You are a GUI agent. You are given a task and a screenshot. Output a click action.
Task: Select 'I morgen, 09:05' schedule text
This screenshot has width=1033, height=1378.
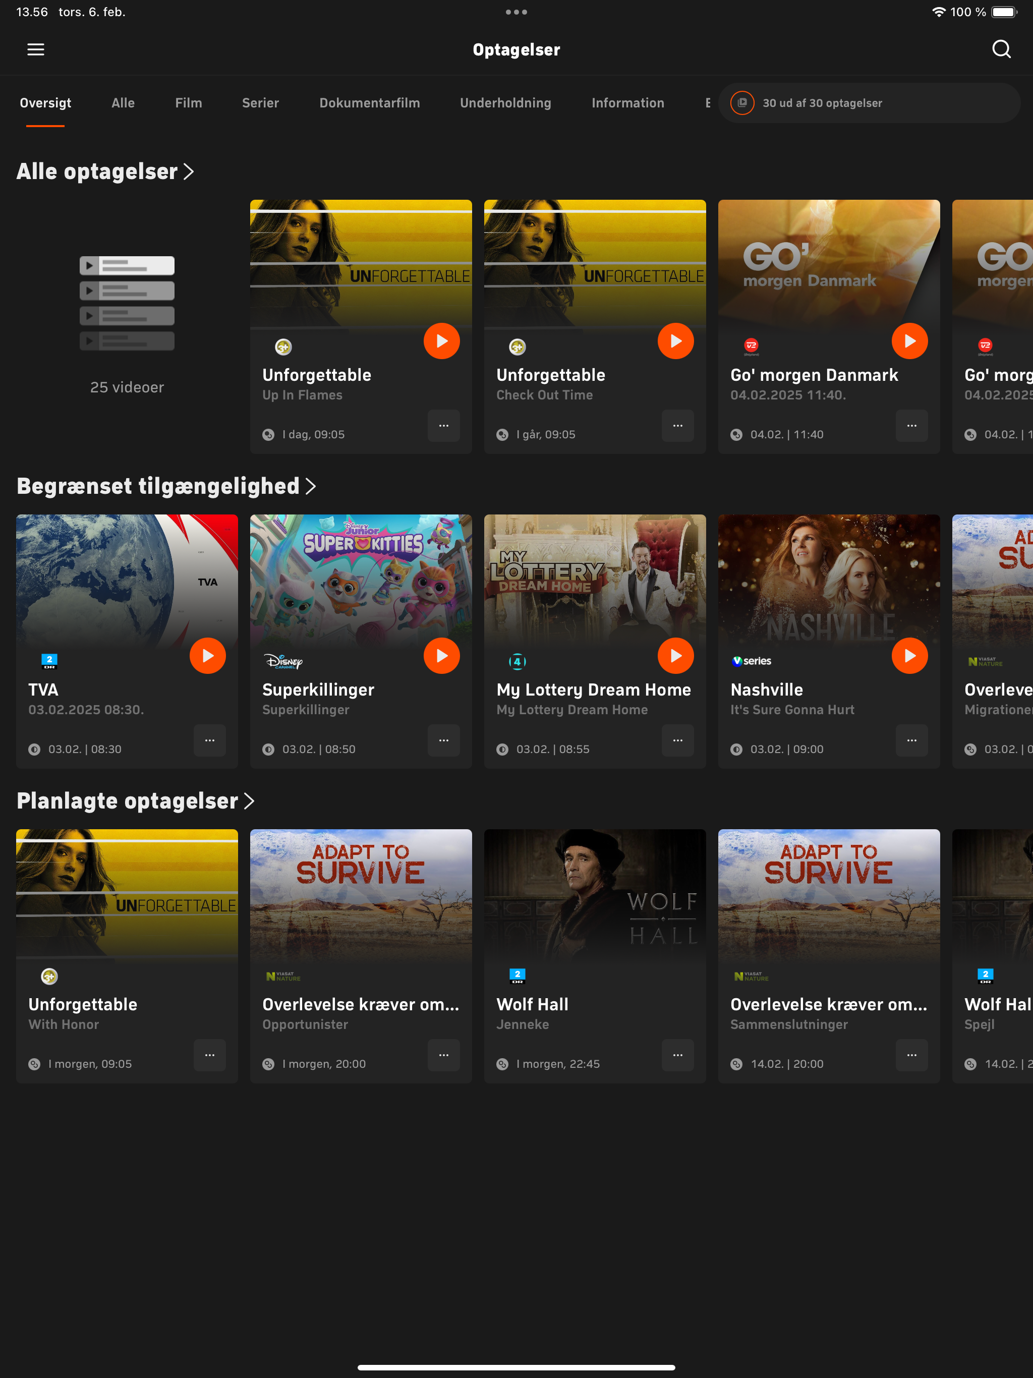pos(90,1064)
